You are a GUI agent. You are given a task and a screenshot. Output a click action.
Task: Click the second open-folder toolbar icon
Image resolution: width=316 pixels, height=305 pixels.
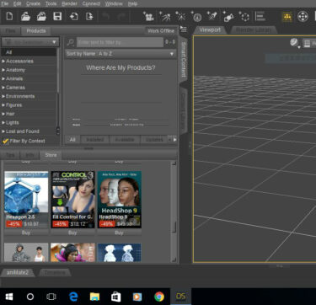point(41,16)
